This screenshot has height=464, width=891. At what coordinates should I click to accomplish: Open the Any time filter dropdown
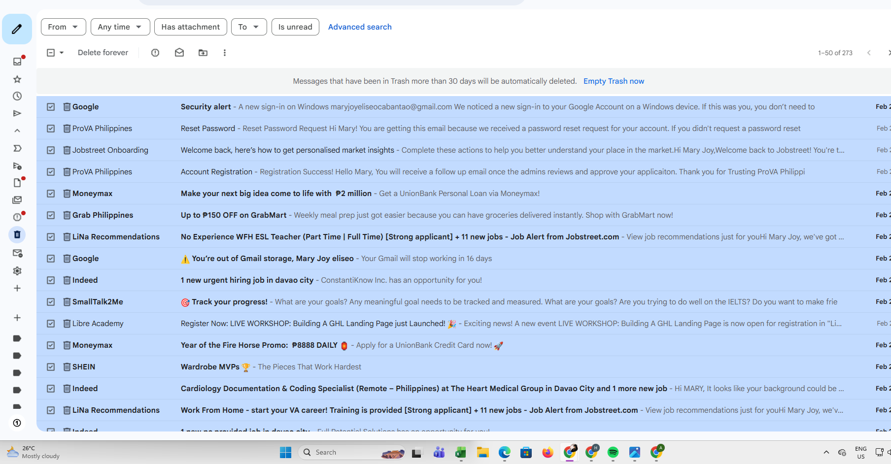pyautogui.click(x=120, y=27)
